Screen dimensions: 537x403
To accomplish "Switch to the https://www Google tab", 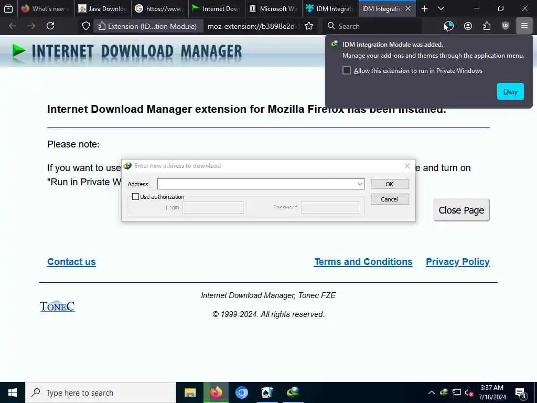I will pyautogui.click(x=159, y=9).
